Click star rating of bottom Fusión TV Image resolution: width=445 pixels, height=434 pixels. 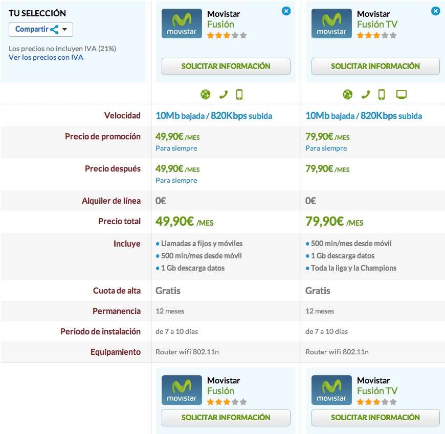pyautogui.click(x=376, y=402)
